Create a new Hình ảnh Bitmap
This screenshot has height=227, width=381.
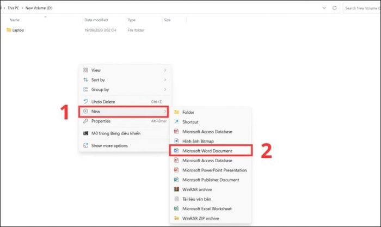click(x=211, y=141)
